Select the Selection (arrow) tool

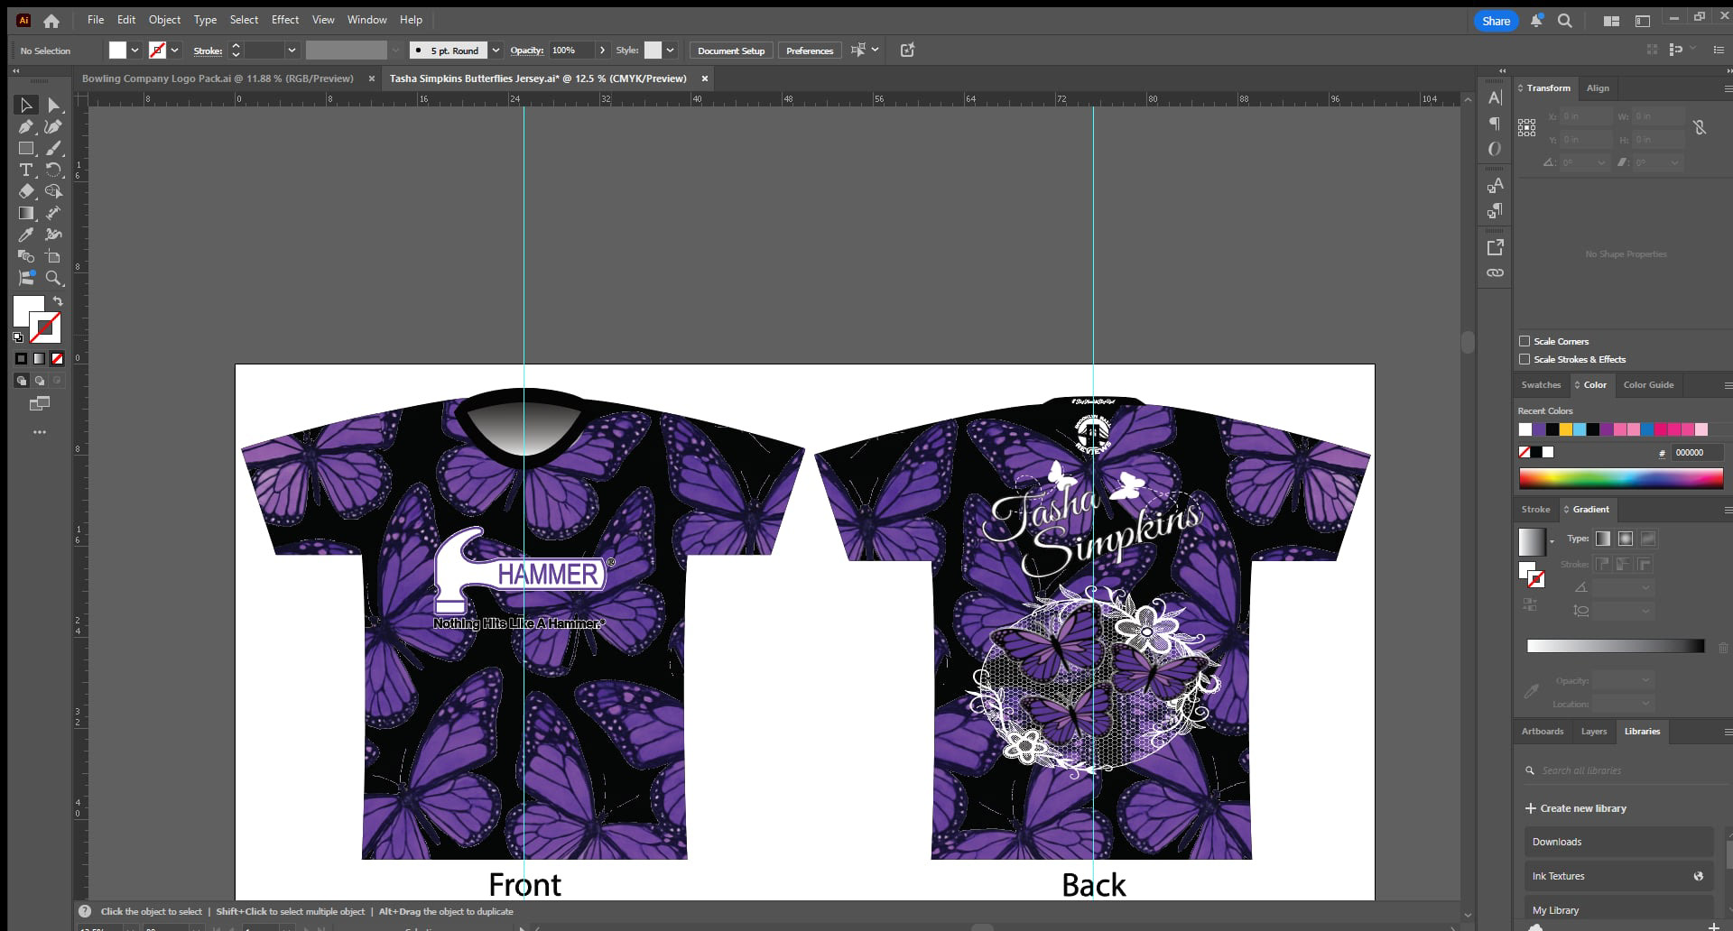[x=26, y=106]
